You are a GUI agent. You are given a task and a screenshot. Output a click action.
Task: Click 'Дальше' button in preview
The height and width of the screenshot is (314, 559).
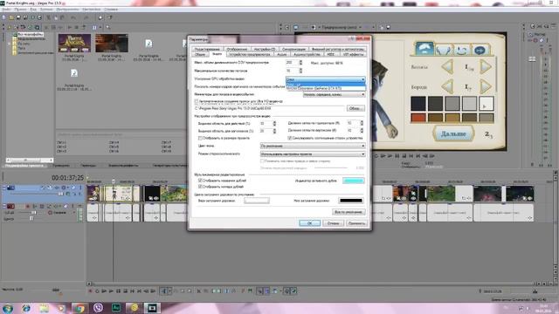453,133
